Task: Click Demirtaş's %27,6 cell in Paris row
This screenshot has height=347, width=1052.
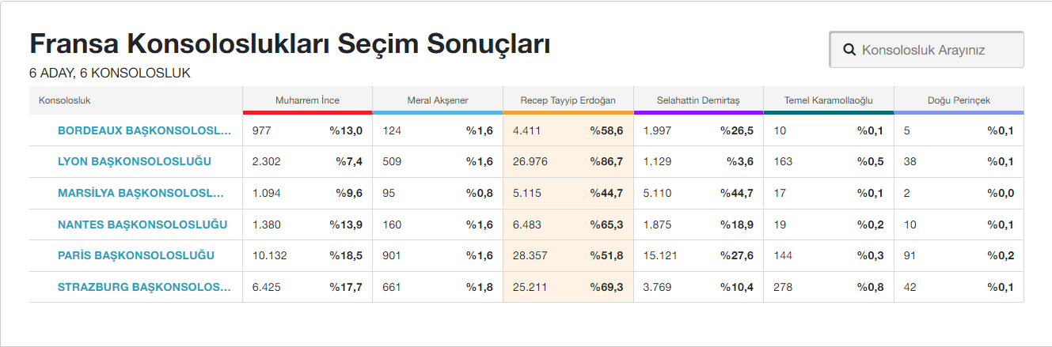Action: 737,255
